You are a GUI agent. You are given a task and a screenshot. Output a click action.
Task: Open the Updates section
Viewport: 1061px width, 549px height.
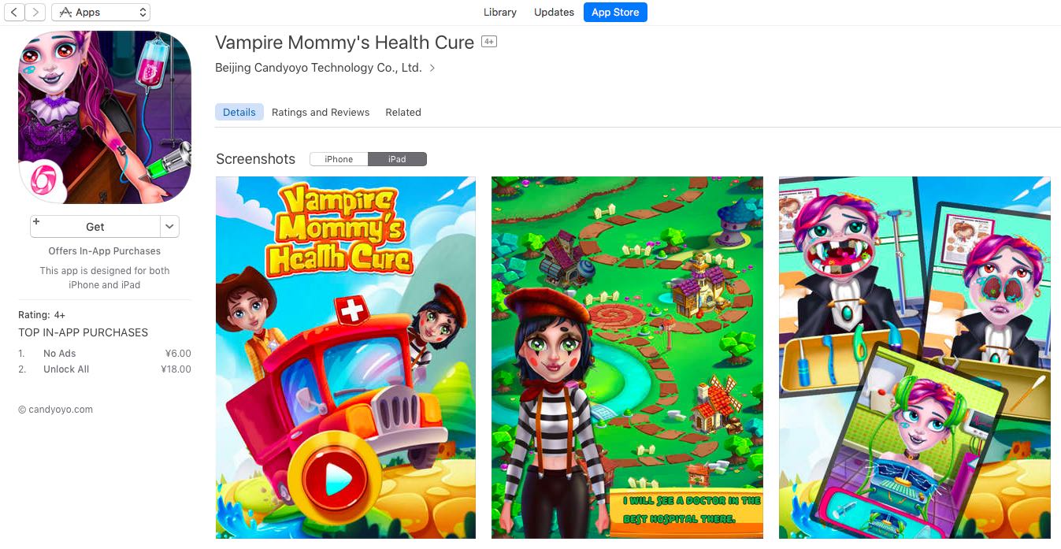point(554,12)
